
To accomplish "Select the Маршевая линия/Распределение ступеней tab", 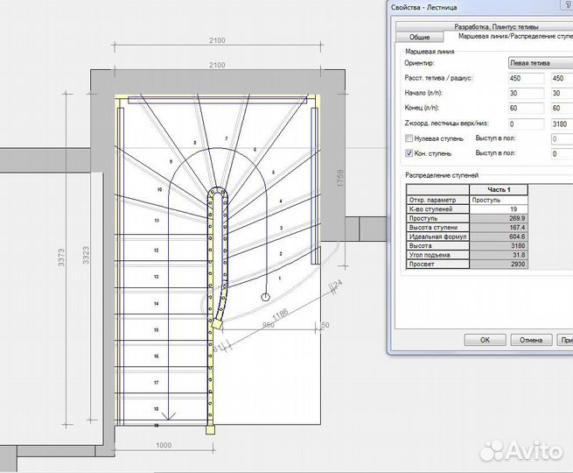I will tap(509, 38).
